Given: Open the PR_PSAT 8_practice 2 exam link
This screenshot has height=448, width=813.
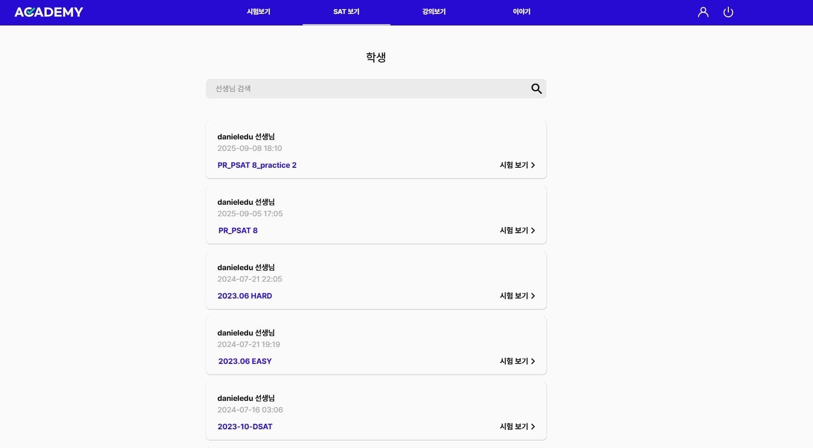Looking at the screenshot, I should (x=257, y=165).
